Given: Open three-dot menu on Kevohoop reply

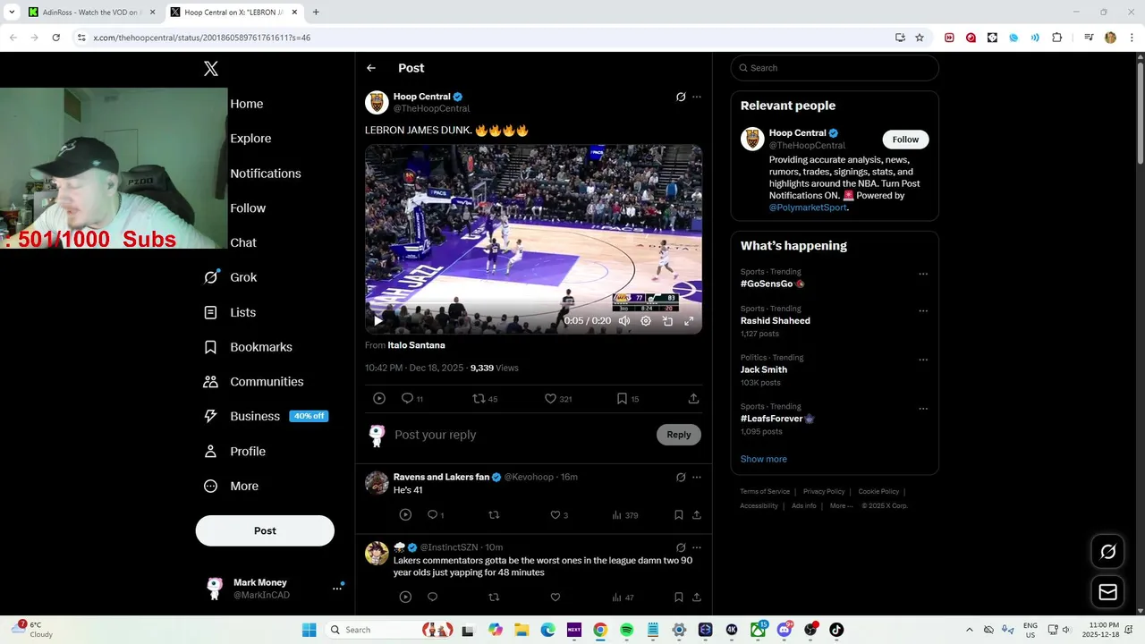Looking at the screenshot, I should (697, 478).
